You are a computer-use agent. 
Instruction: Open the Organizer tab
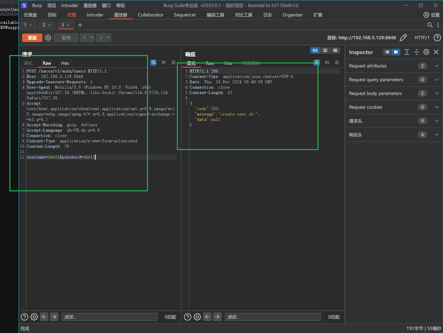pyautogui.click(x=293, y=15)
